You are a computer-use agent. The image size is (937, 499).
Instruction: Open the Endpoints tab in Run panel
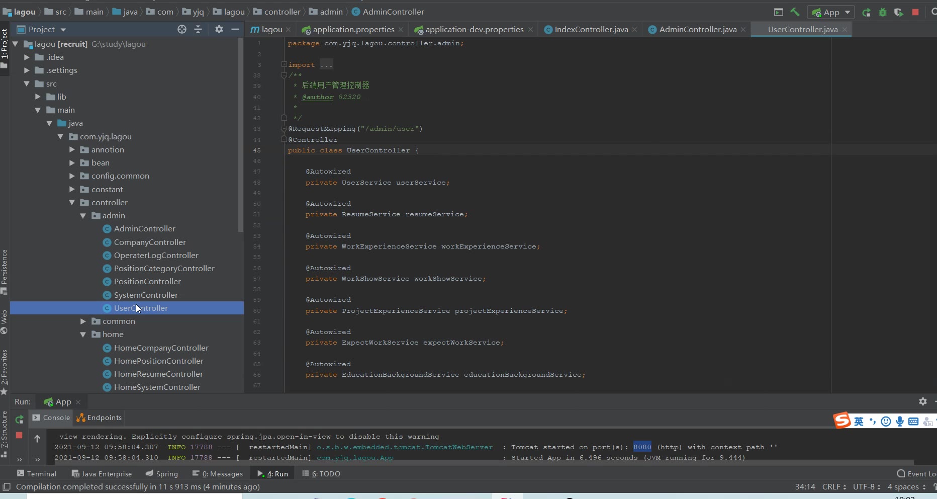point(100,418)
